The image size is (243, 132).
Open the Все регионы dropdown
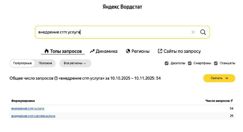point(75,63)
